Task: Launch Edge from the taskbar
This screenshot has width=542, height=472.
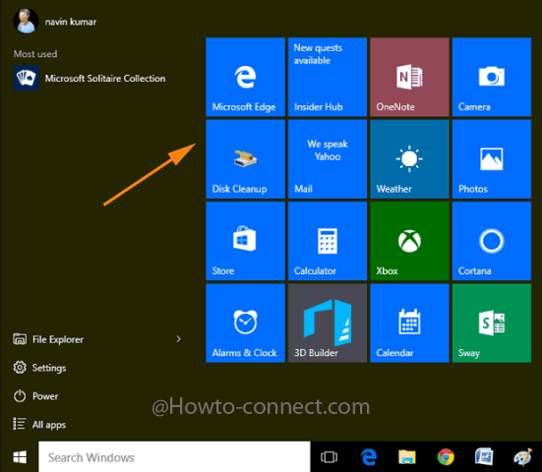Action: point(369,457)
